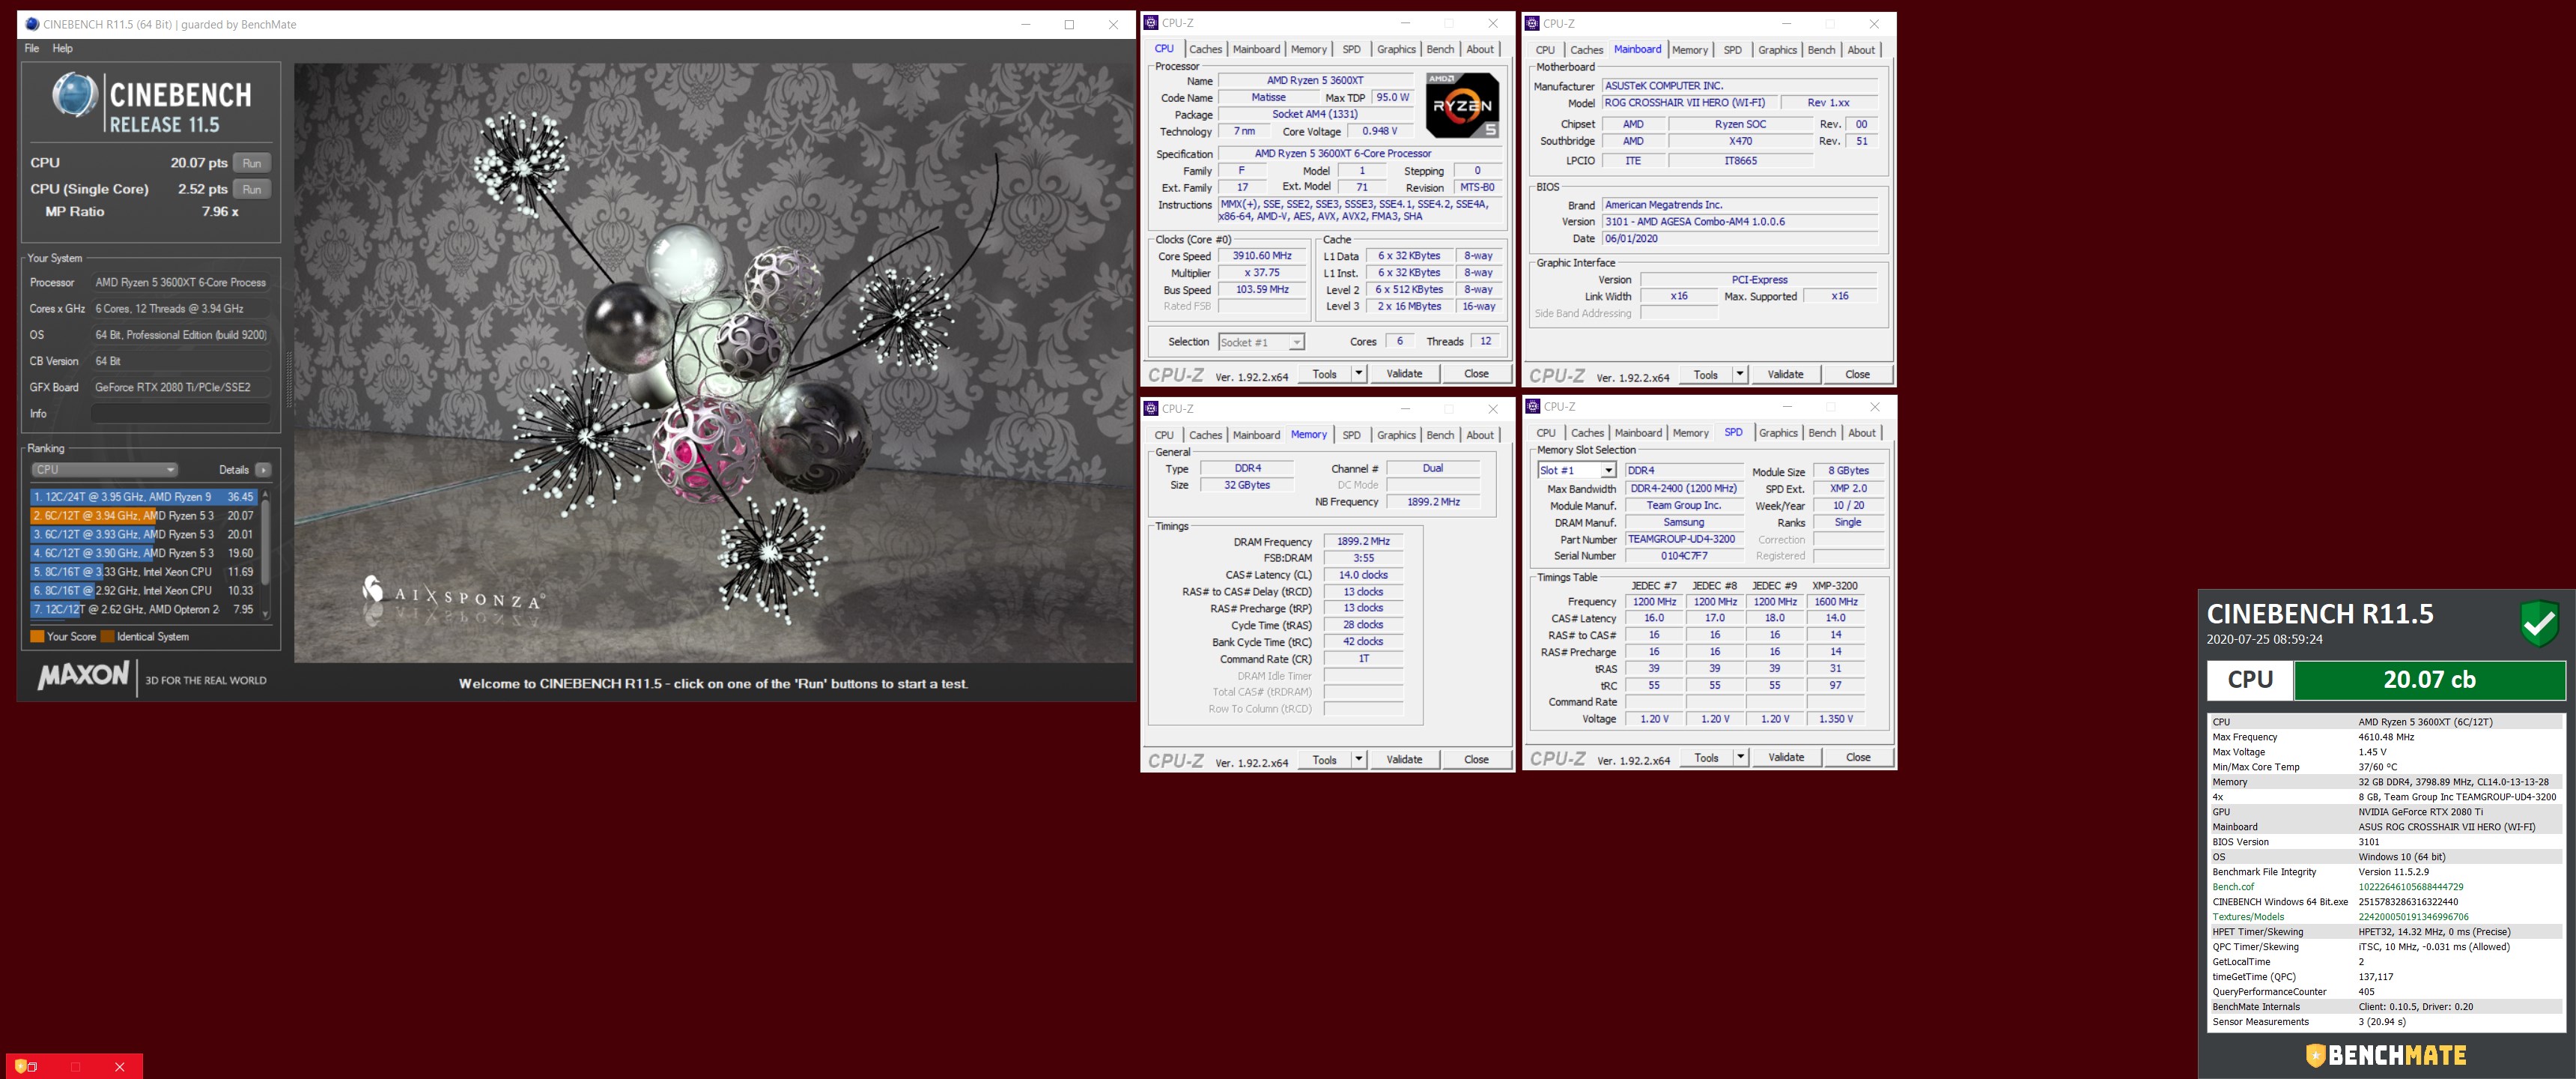Image resolution: width=2576 pixels, height=1079 pixels.
Task: Click the orange Your Score color swatch
Action: (37, 637)
